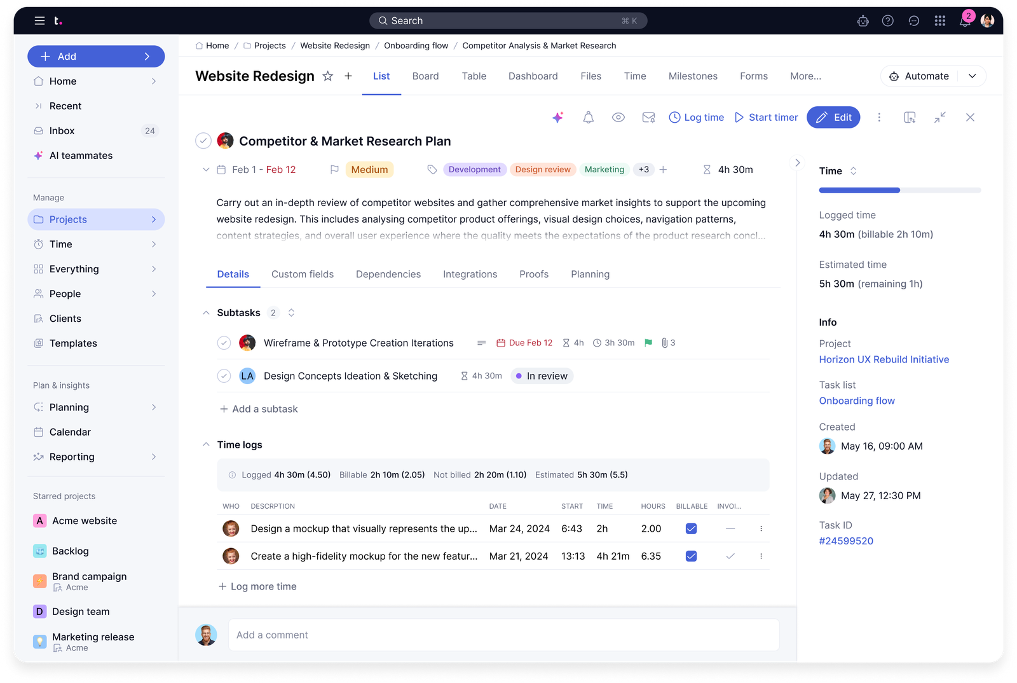Toggle the eye watch icon on the task

(618, 118)
